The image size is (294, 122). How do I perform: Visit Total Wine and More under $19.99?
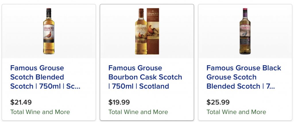(x=138, y=112)
